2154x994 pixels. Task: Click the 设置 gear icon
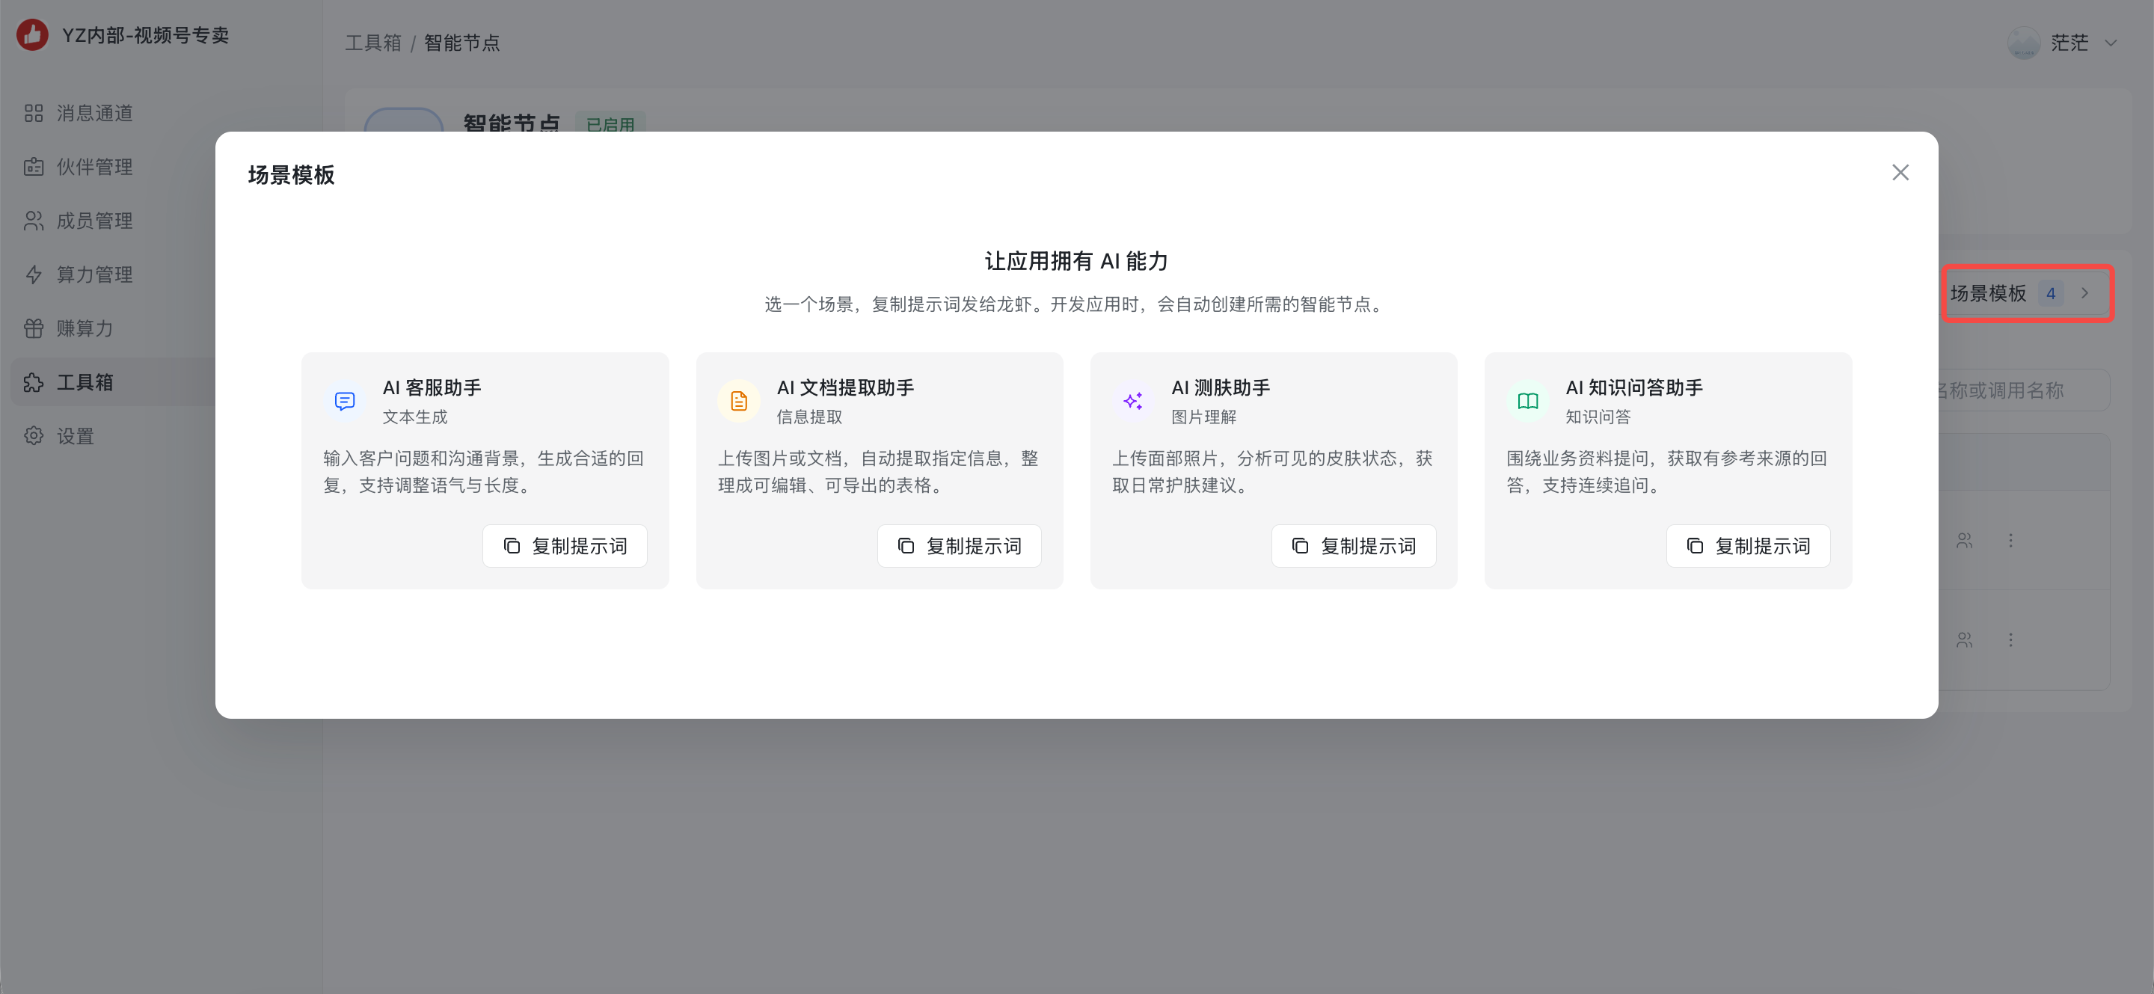pyautogui.click(x=34, y=436)
